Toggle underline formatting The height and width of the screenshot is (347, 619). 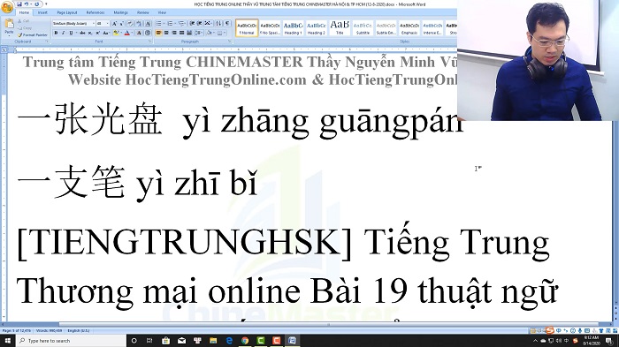pos(71,33)
